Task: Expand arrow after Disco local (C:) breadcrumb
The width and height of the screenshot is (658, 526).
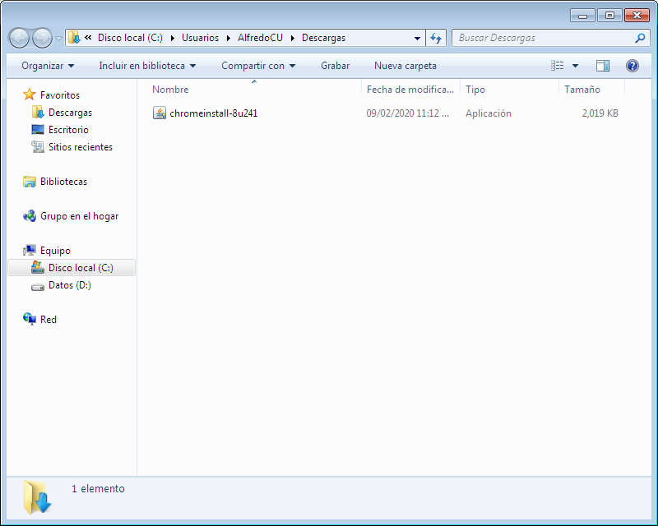Action: [173, 38]
